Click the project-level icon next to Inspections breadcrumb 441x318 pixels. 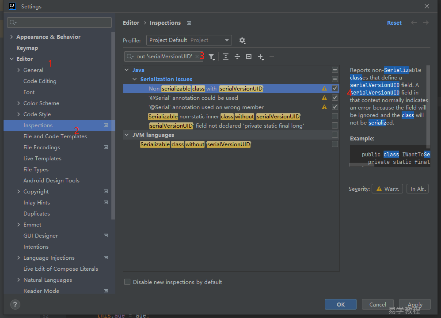[x=189, y=23]
